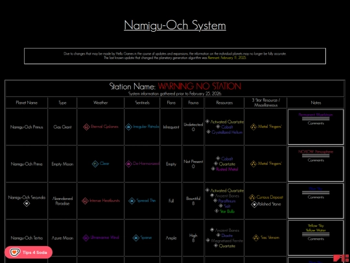Click the Spread Thin sentinel icon
This screenshot has height=263, width=350.
click(132, 201)
